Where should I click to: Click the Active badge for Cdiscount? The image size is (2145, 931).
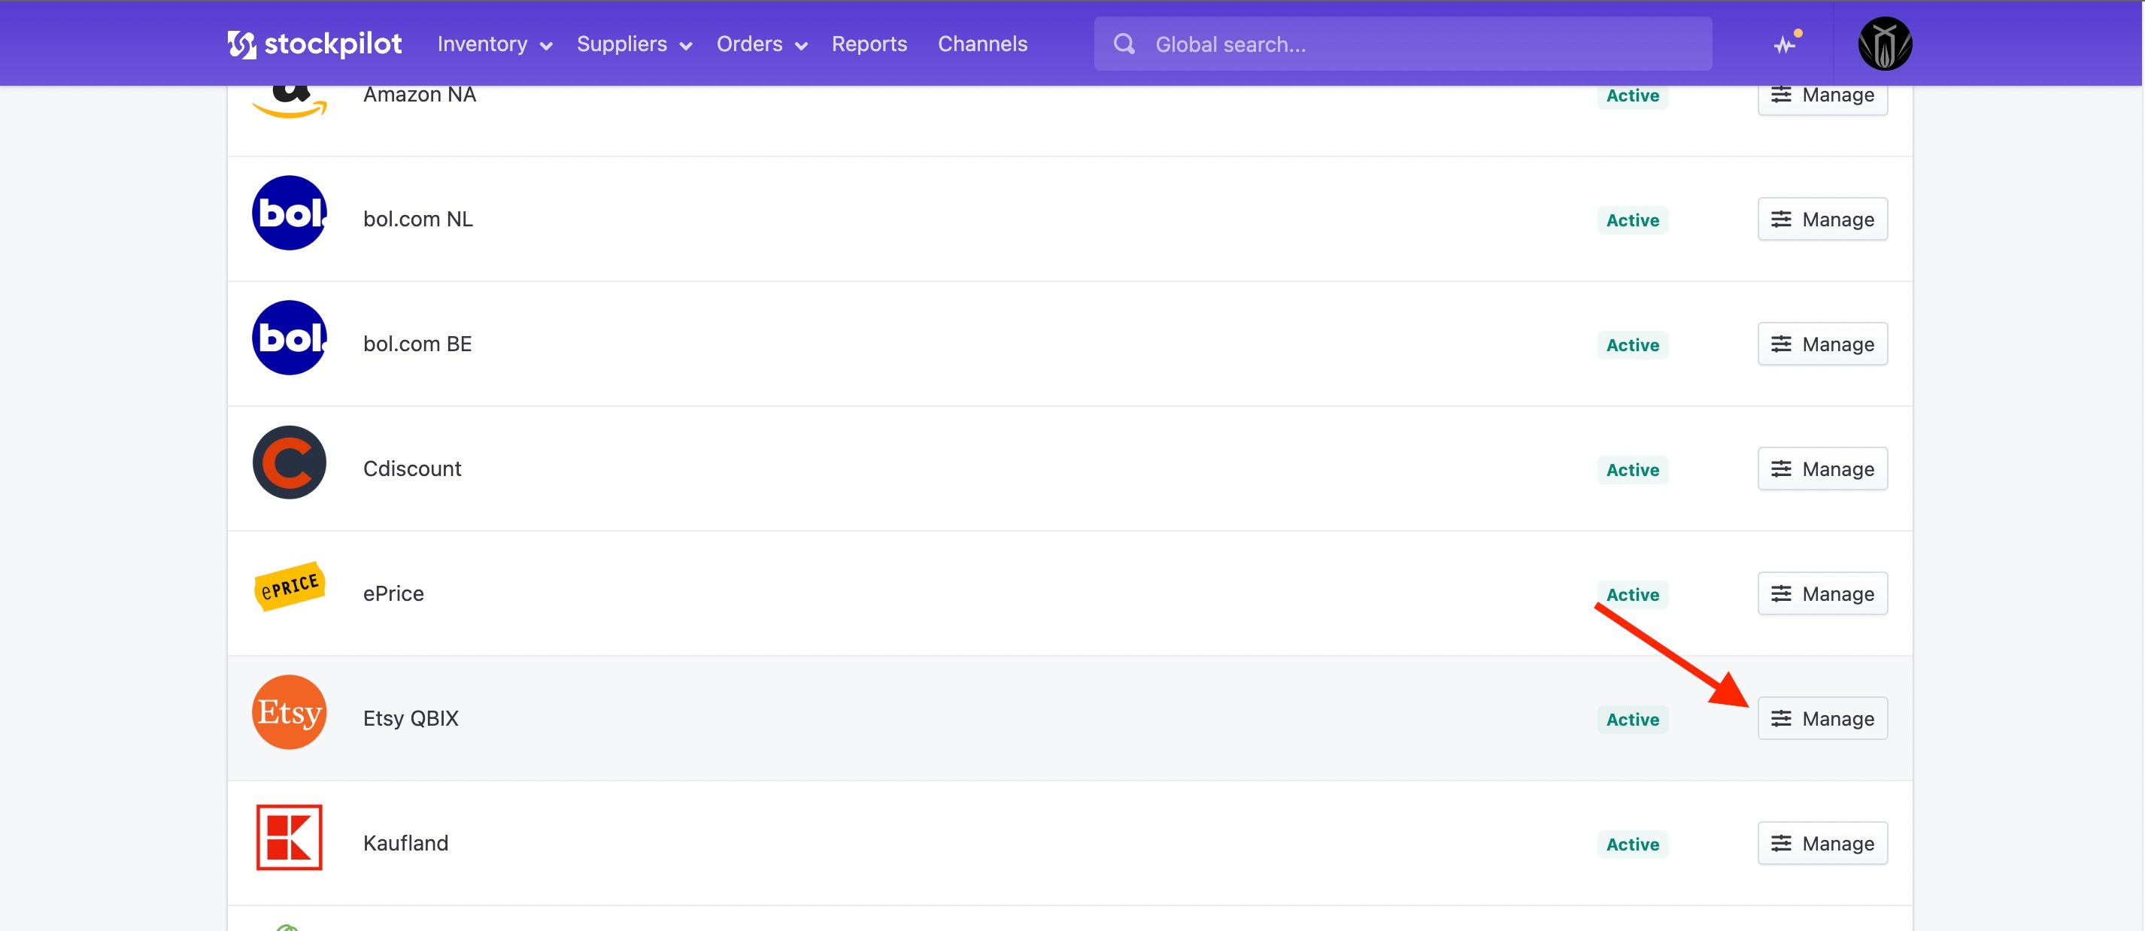(1632, 471)
